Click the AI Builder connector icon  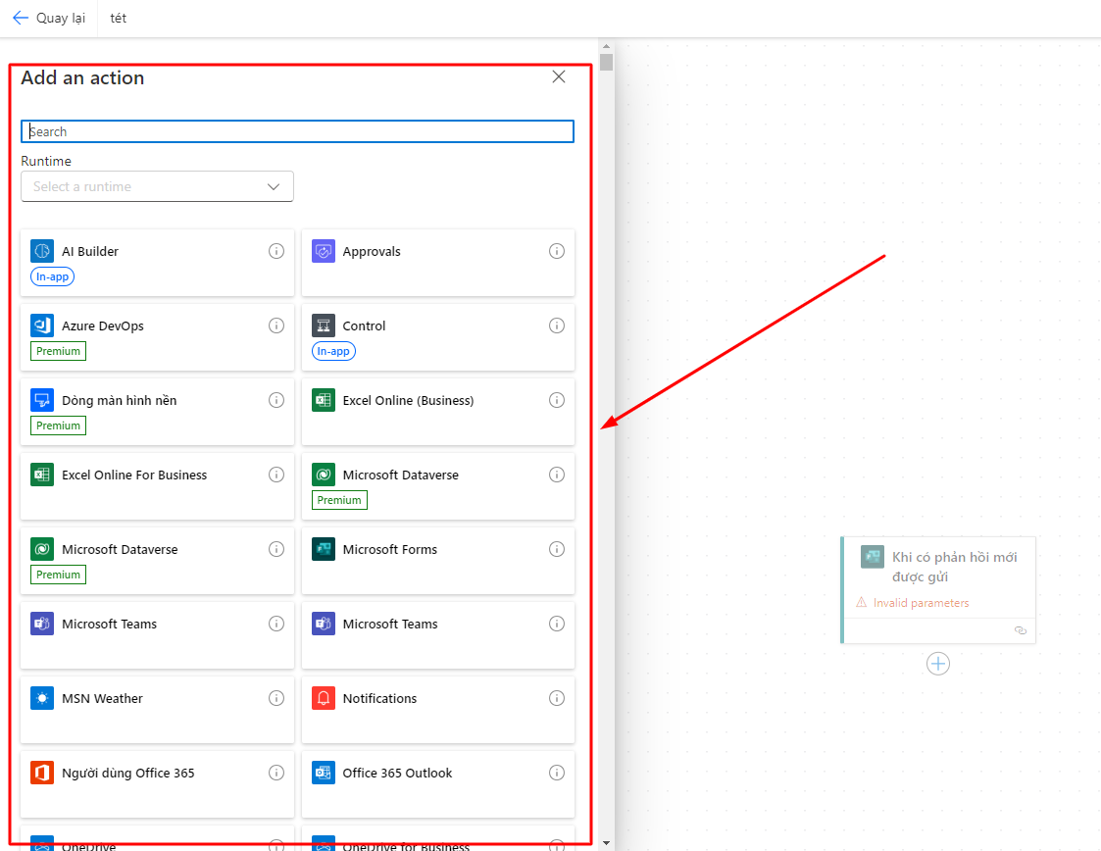point(42,251)
